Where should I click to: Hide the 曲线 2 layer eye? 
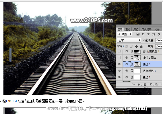click(x=119, y=77)
